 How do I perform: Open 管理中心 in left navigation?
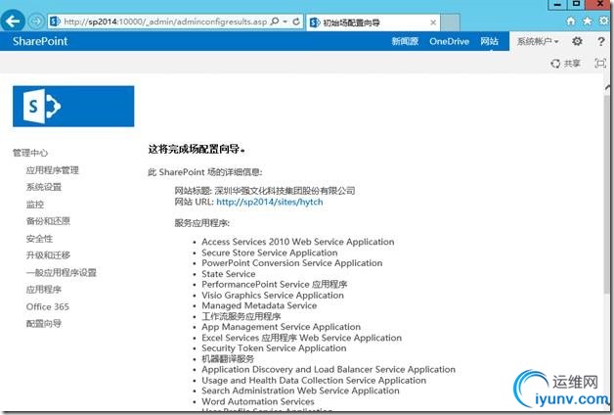[x=30, y=153]
